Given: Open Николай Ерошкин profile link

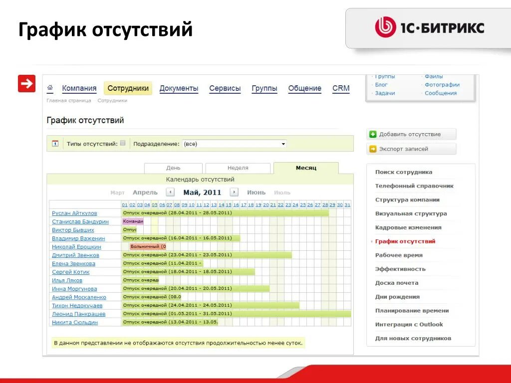Looking at the screenshot, I should coord(76,247).
